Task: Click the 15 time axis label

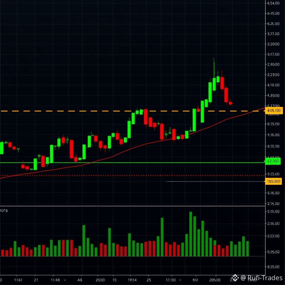Action: (x=114, y=280)
